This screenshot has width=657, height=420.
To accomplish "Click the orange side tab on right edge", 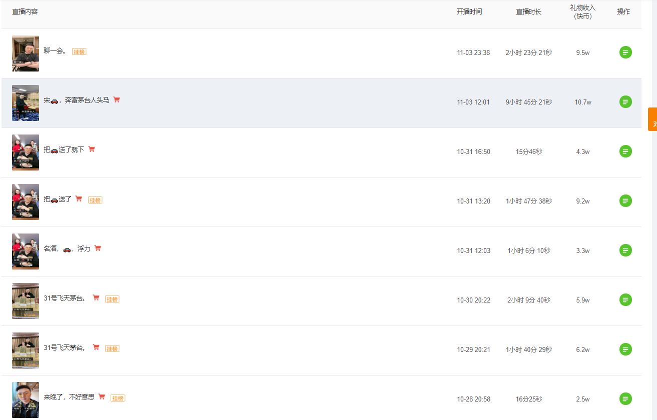I will point(652,119).
